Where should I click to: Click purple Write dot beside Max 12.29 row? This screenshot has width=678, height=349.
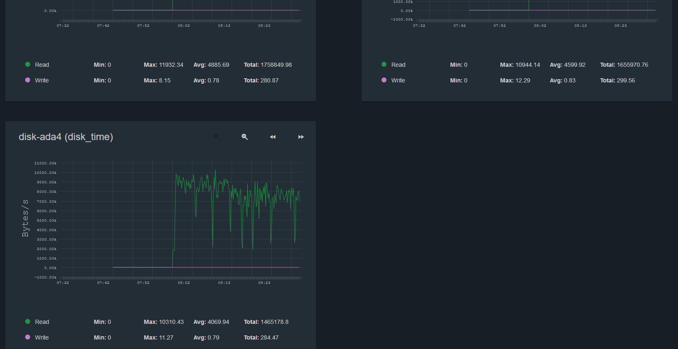click(384, 80)
